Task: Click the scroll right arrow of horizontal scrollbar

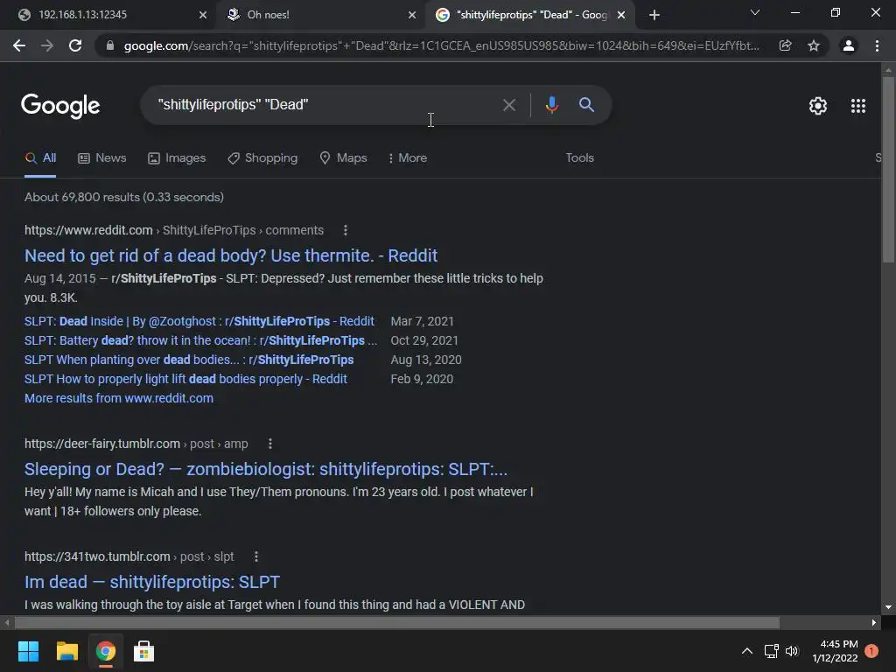Action: click(x=874, y=622)
